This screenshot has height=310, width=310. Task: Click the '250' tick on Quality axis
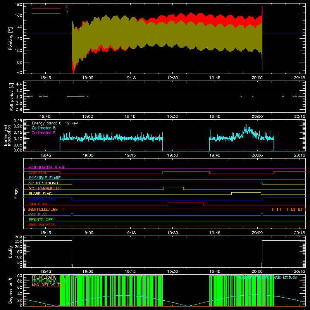19,241
